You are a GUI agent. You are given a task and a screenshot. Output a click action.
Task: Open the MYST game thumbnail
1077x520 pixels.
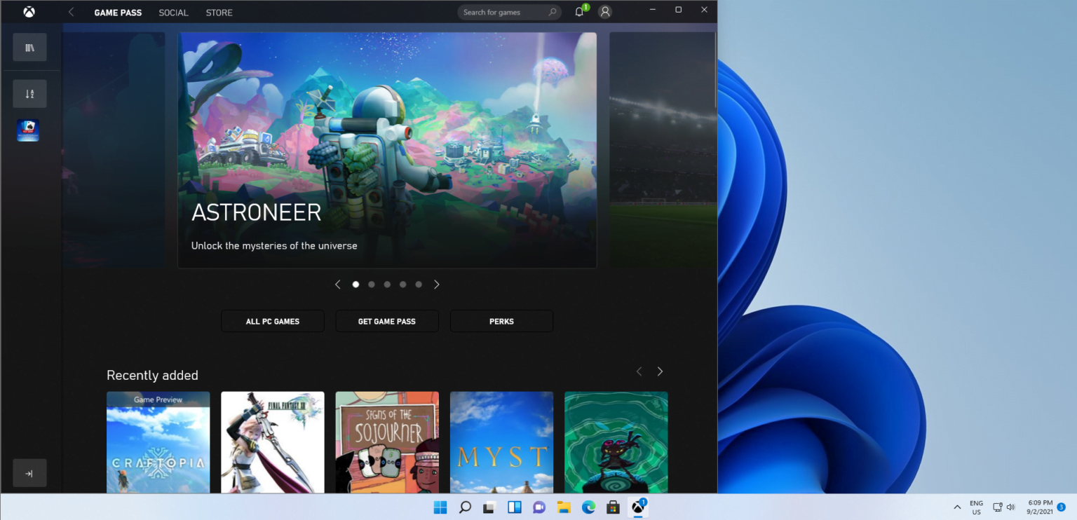(501, 442)
